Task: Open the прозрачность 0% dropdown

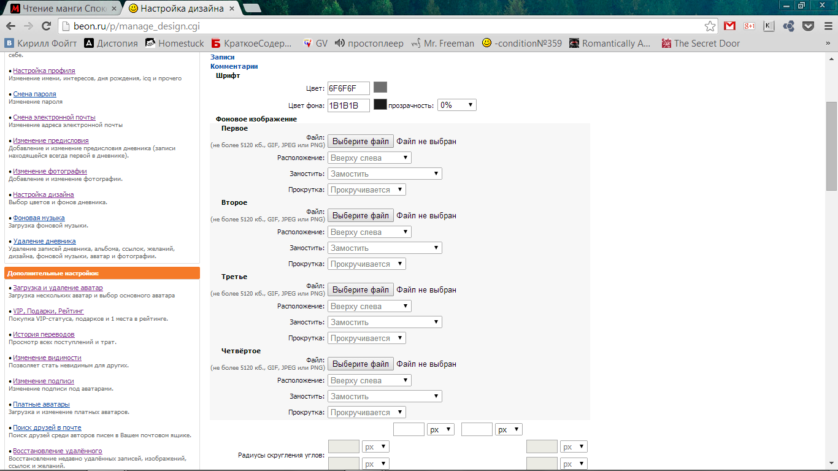Action: 457,105
